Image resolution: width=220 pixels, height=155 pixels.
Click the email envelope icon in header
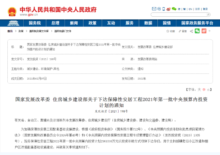(154, 9)
